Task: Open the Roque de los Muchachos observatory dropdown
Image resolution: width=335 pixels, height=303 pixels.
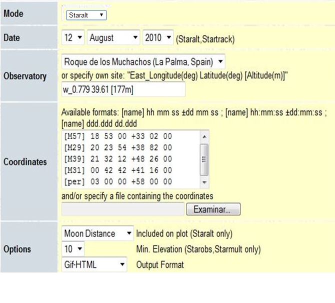Action: click(x=143, y=62)
